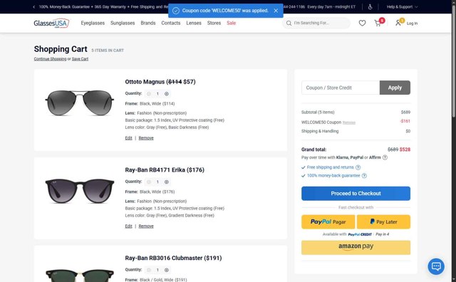This screenshot has width=456, height=282.
Task: Open the Ottoto Magnus sunglasses image
Action: point(79,103)
